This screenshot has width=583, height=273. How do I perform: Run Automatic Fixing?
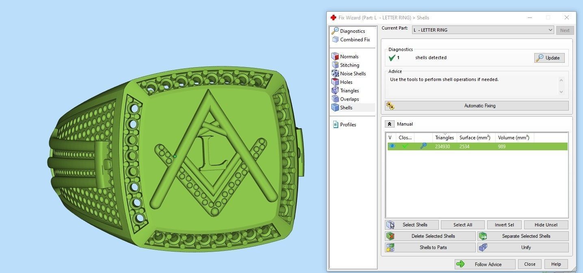(x=477, y=106)
